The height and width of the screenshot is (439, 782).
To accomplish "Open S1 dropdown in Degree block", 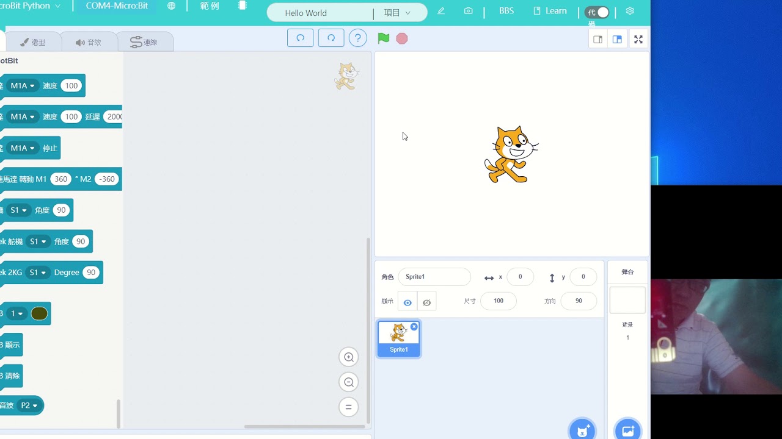I will [37, 273].
